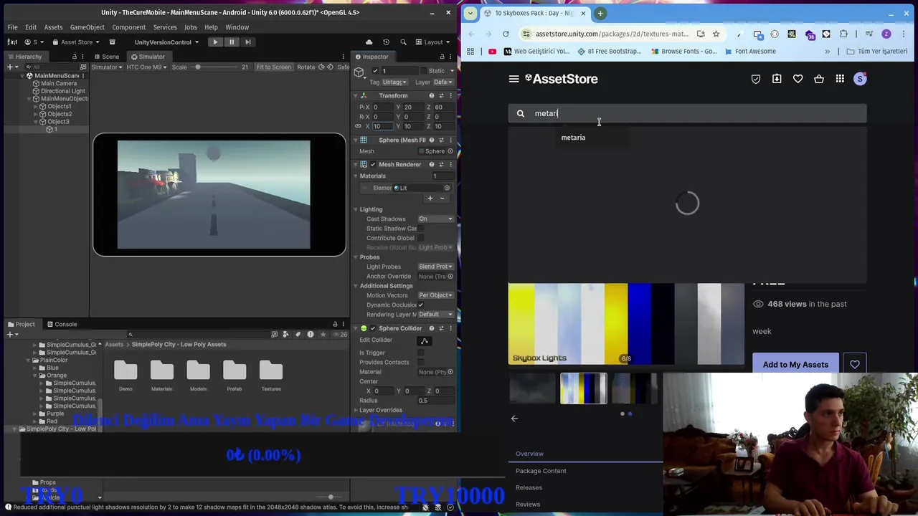The height and width of the screenshot is (516, 918).
Task: Lock the Hierarchy panel with padlock icon
Action: (x=74, y=57)
